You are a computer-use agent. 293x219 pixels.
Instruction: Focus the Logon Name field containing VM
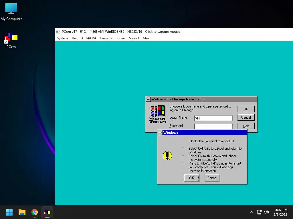pos(213,118)
